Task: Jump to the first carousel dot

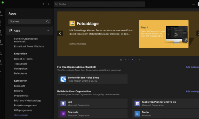Action: click(125, 60)
